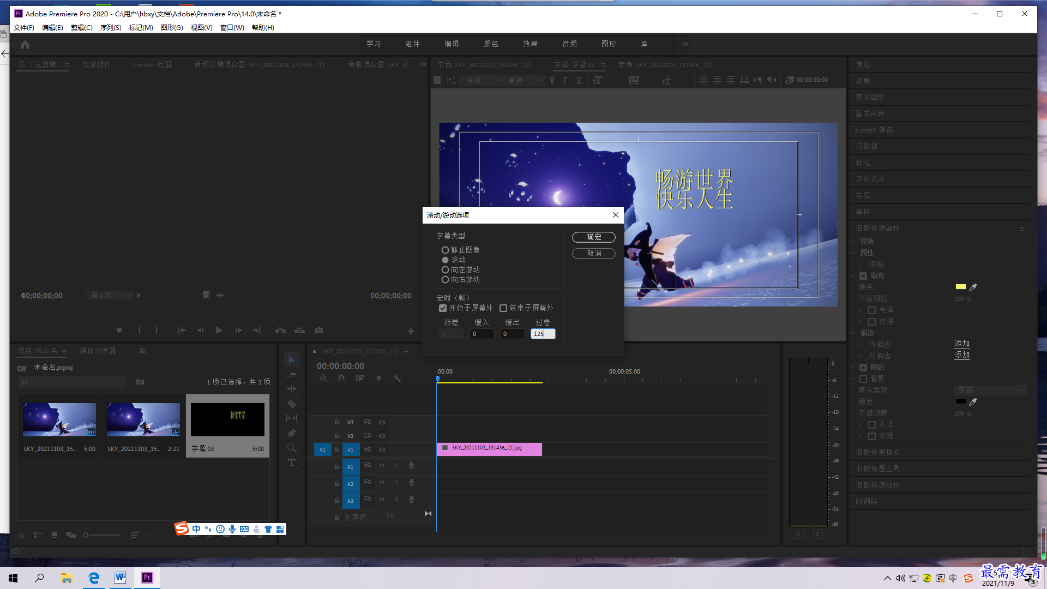This screenshot has height=589, width=1047.
Task: Toggle V2 track visibility eye
Action: tap(382, 436)
